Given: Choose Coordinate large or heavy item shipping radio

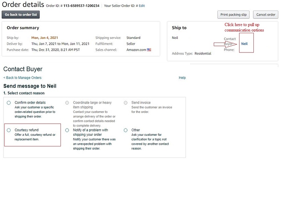Looking at the screenshot, I should point(67,103).
